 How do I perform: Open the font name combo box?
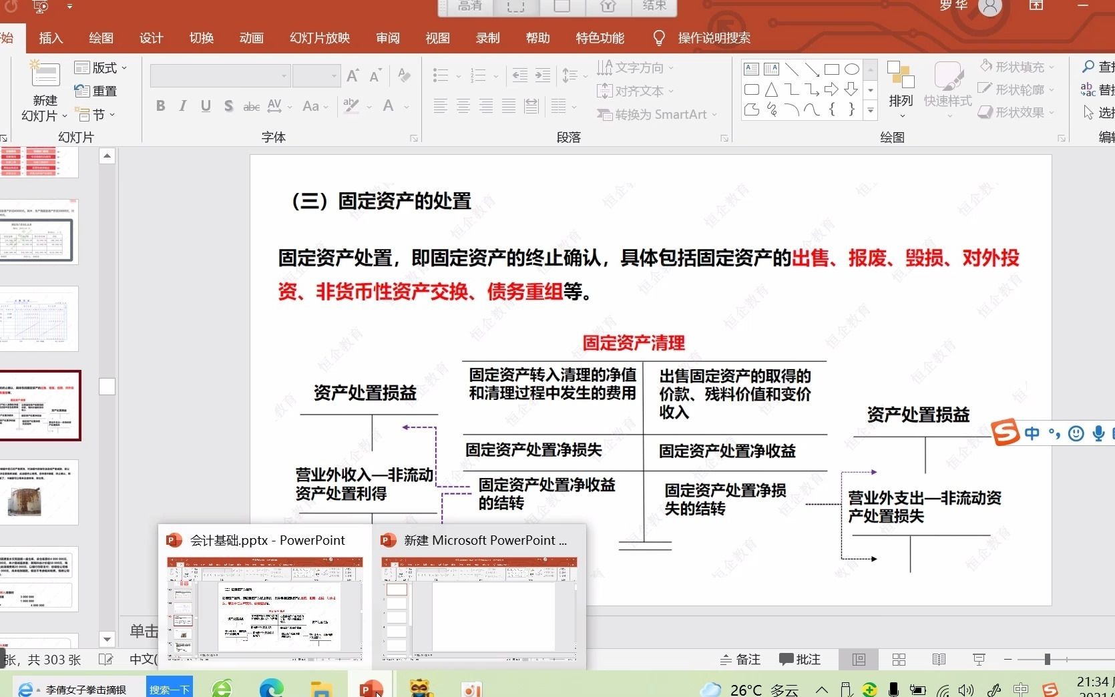(x=220, y=76)
